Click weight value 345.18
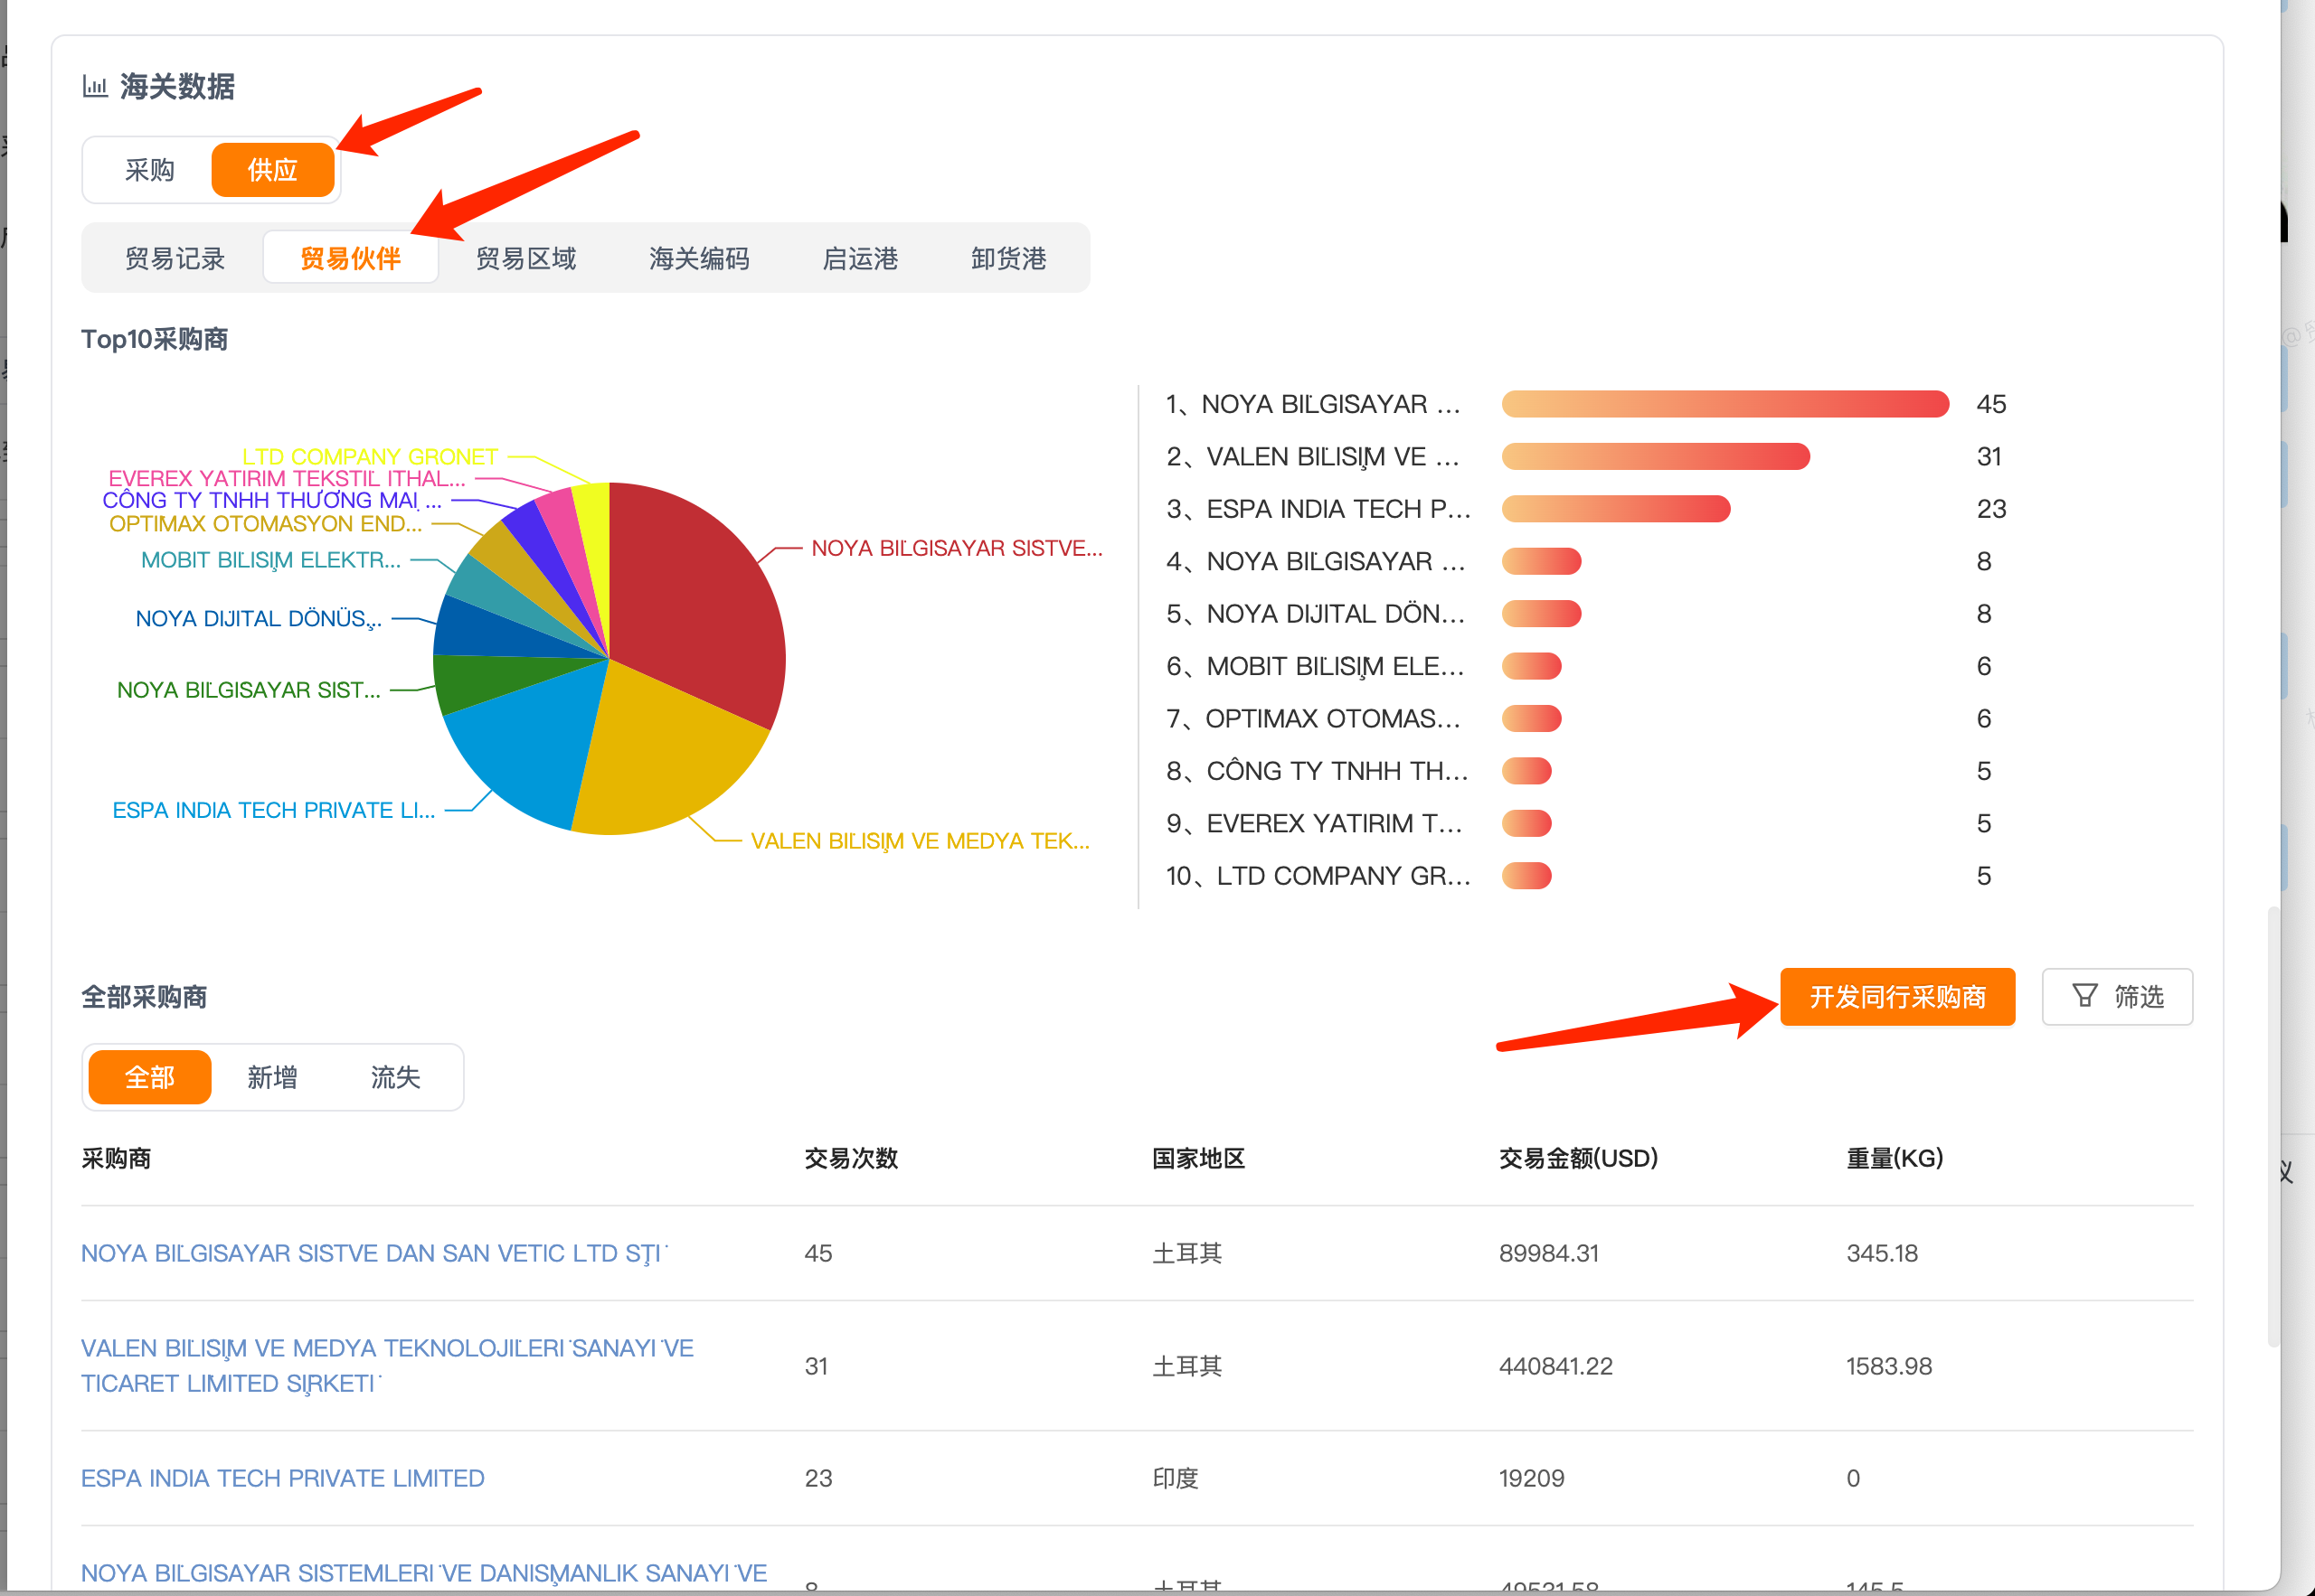2315x1596 pixels. click(x=1882, y=1253)
